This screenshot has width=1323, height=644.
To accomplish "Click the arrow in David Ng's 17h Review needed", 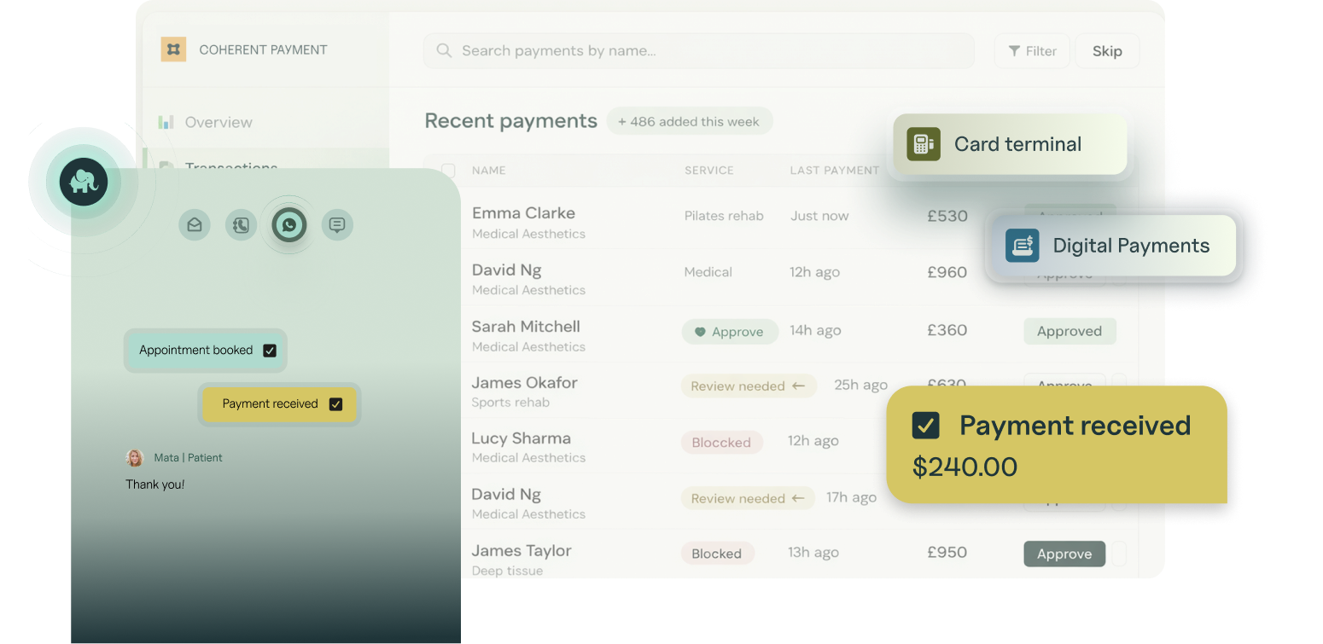I will tap(799, 499).
